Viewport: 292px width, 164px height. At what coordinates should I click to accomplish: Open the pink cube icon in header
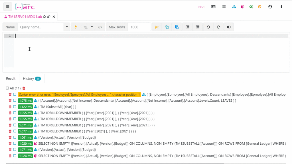[x=242, y=7]
